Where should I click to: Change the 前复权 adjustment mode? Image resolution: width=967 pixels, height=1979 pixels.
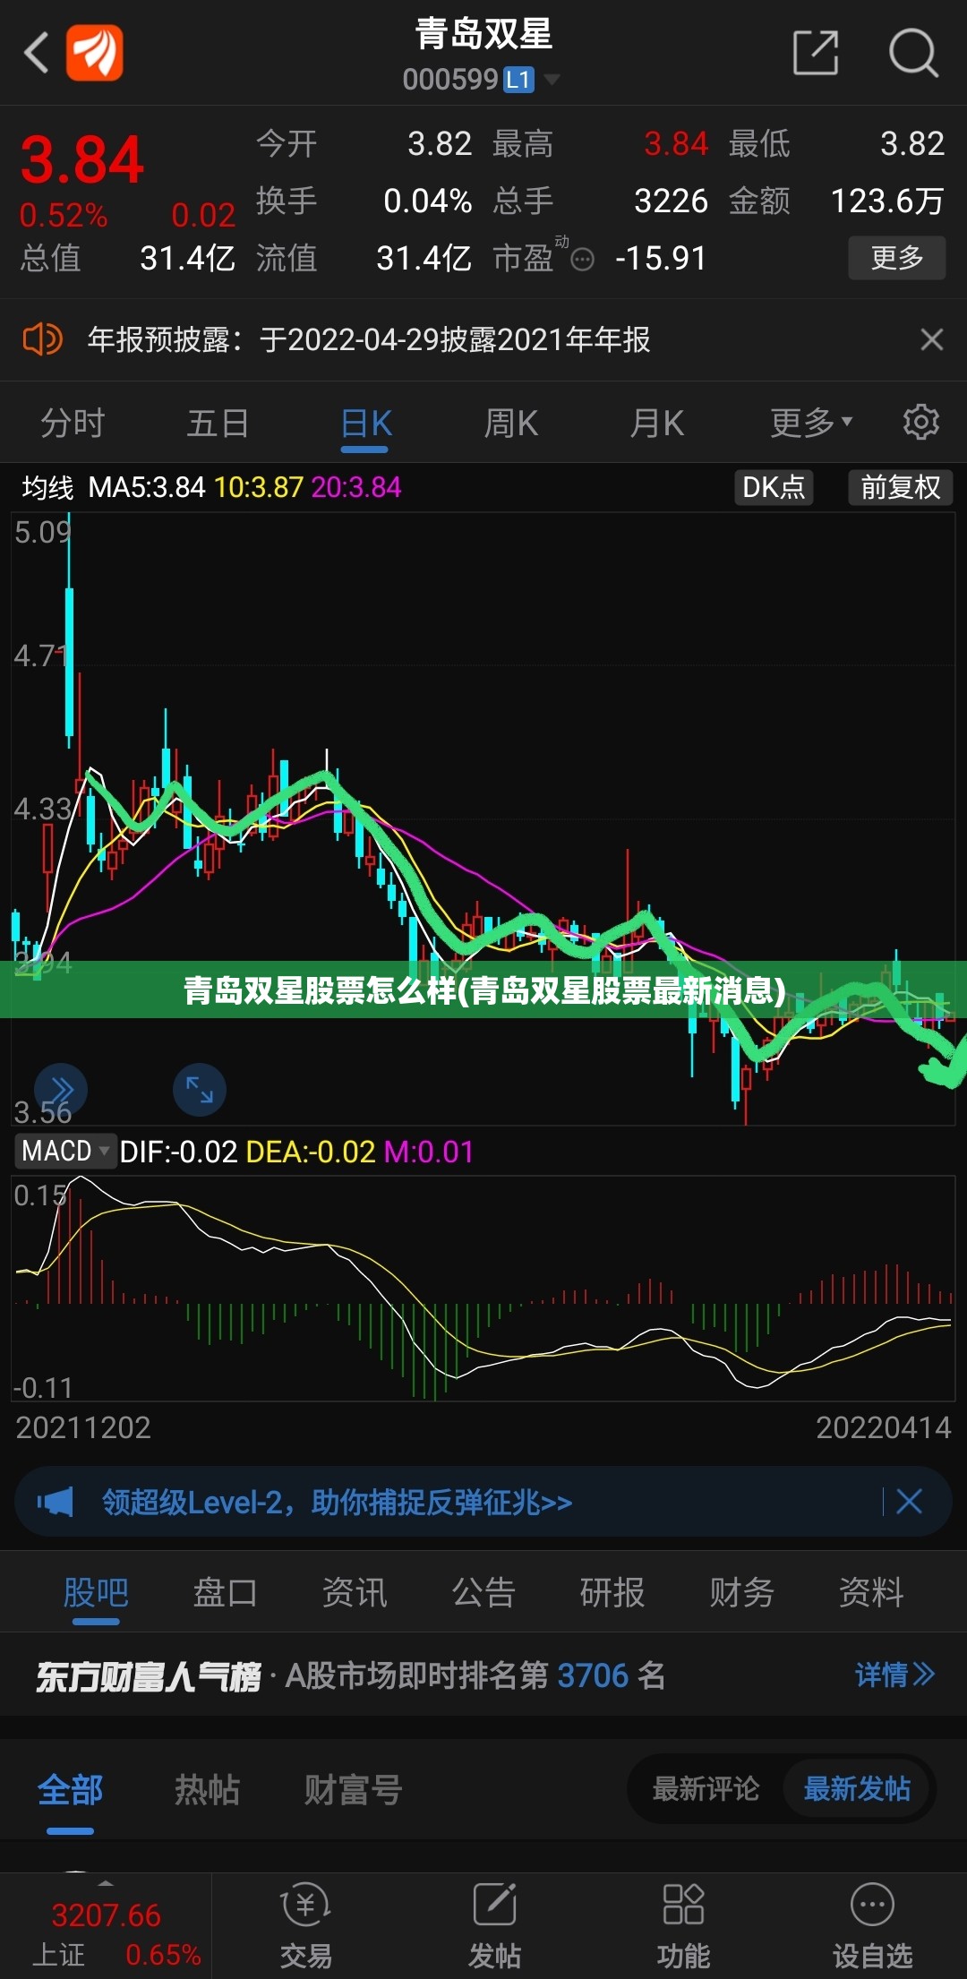pos(900,487)
